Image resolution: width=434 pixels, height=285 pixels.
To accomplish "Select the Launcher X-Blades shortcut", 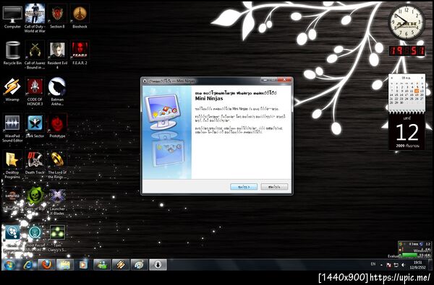I will (57, 201).
